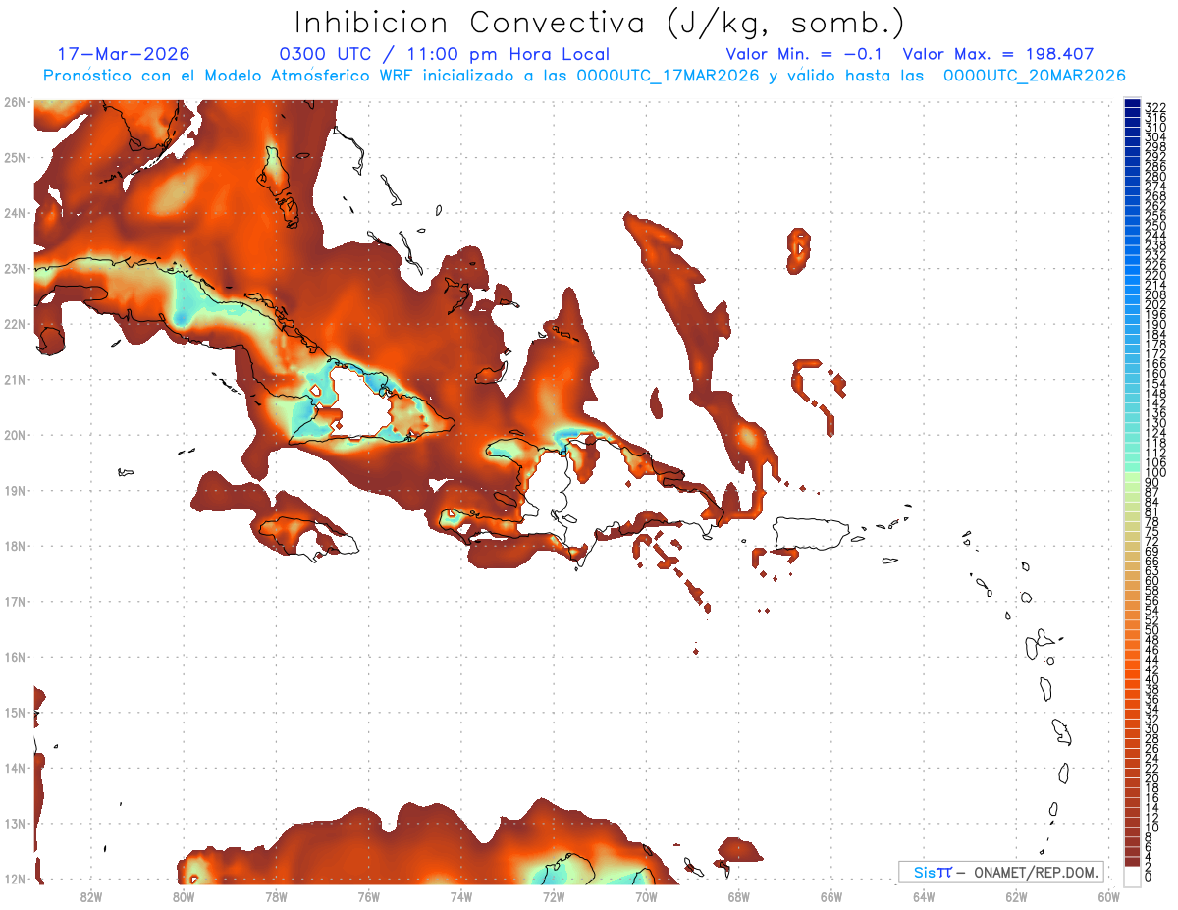The height and width of the screenshot is (910, 1178).
Task: Click the 17N latitude label
Action: click(14, 601)
